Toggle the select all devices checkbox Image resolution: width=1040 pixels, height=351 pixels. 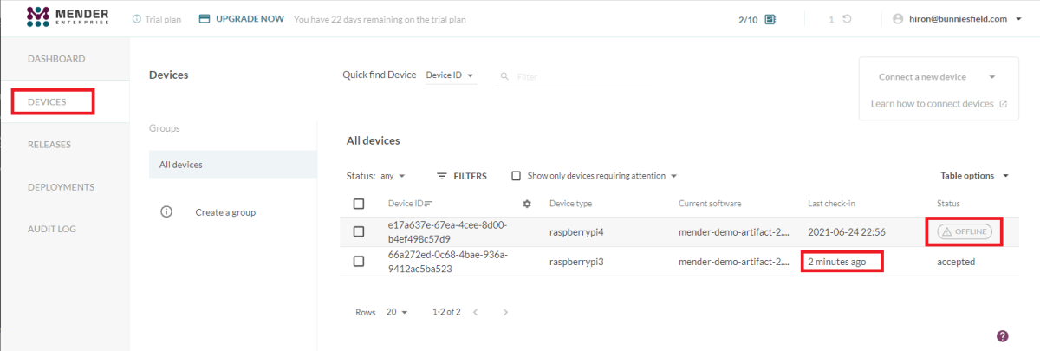(x=359, y=204)
